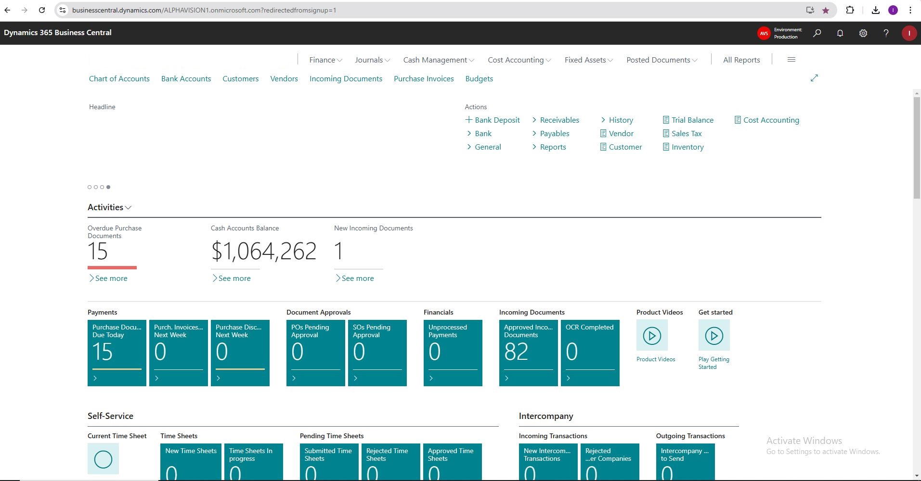Go back using the browser back arrow
This screenshot has height=481, width=921.
point(8,10)
